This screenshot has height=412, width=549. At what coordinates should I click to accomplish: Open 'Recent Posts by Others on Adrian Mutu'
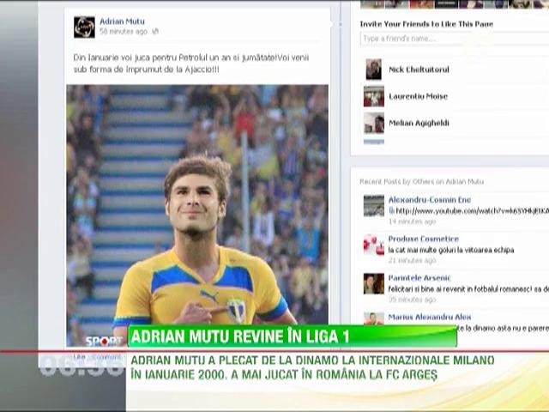tap(421, 181)
